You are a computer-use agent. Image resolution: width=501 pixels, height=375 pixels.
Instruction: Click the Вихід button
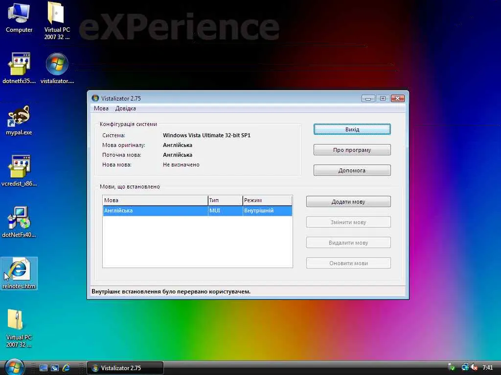pyautogui.click(x=352, y=129)
